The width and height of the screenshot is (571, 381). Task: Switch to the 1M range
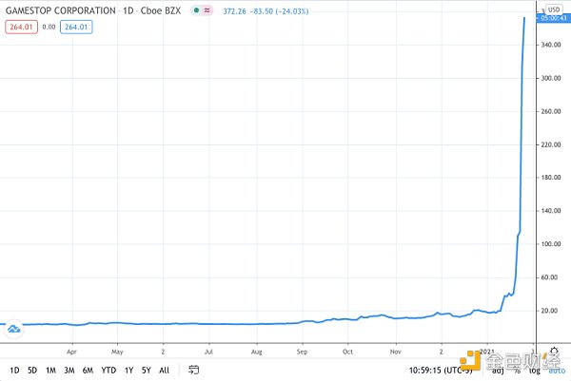50,369
